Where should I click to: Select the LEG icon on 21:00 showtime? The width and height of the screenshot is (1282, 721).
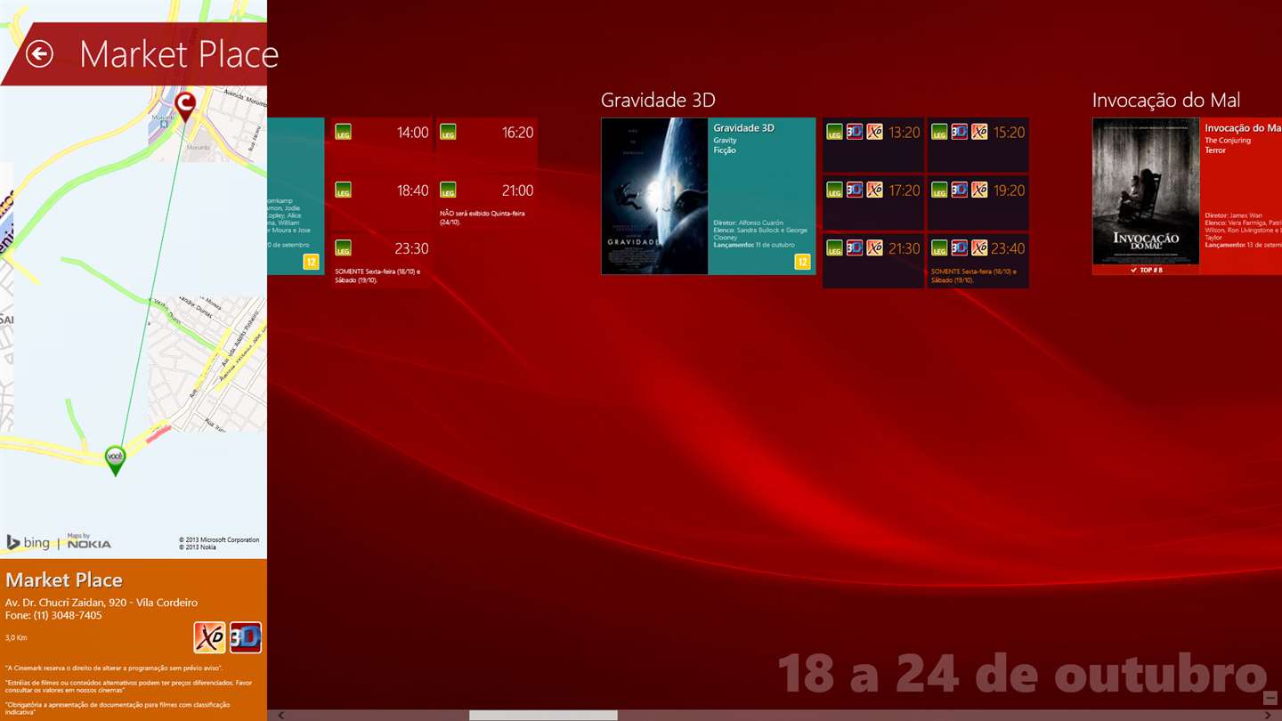[x=448, y=190]
